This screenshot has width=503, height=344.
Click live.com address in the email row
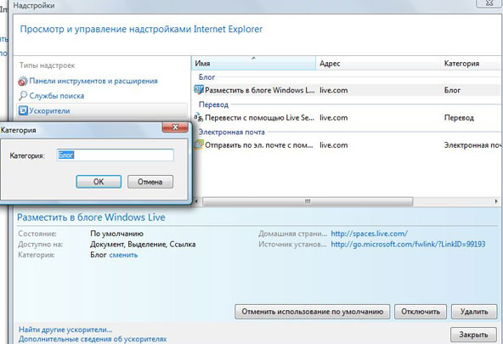point(334,145)
